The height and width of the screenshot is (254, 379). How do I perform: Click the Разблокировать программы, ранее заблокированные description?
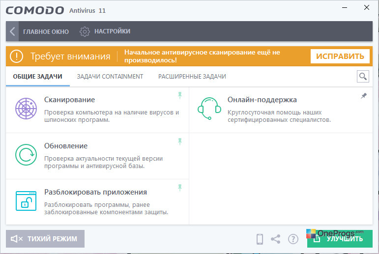click(x=106, y=208)
